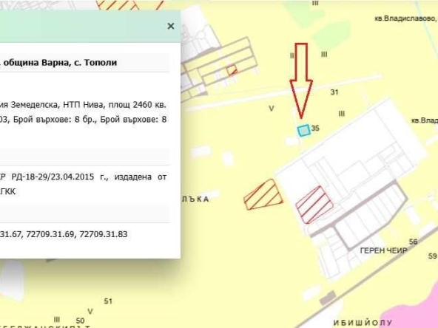Click the large red arrow marker
Viewport: 438px width, 328px height.
[x=301, y=81]
